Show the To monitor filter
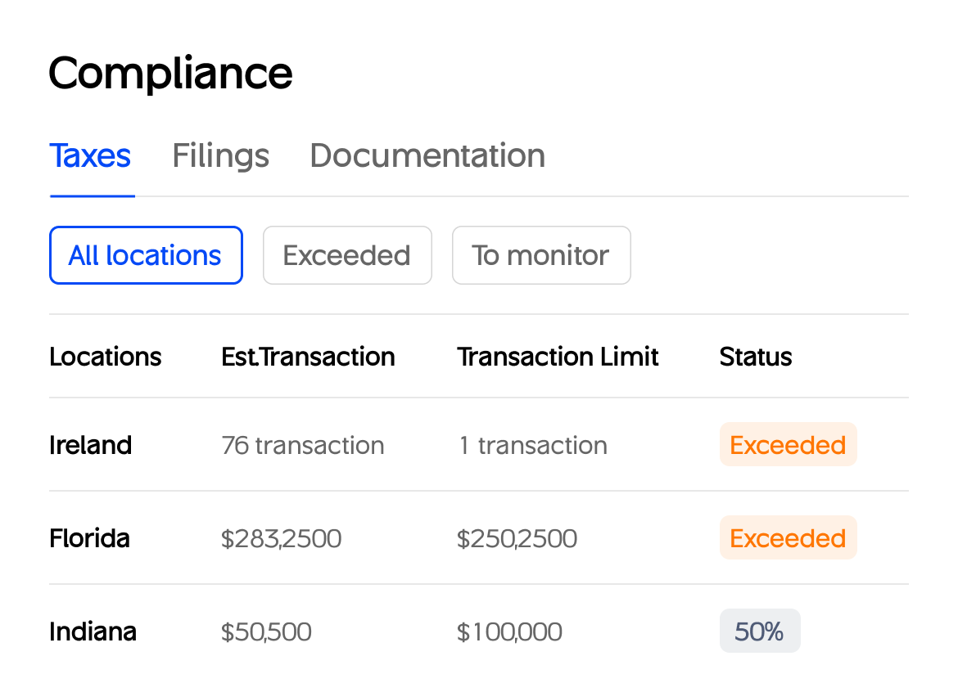 (541, 255)
